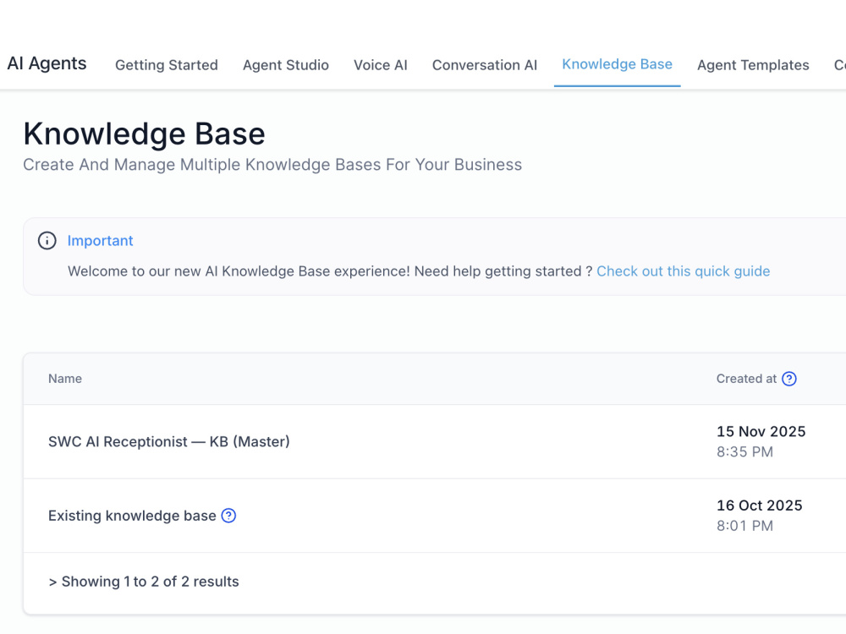Open the Check out this quick guide link
846x634 pixels.
[x=683, y=271]
